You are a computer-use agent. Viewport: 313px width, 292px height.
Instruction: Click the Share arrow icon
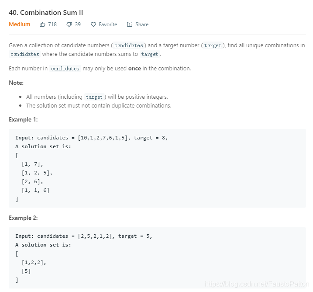click(x=130, y=24)
